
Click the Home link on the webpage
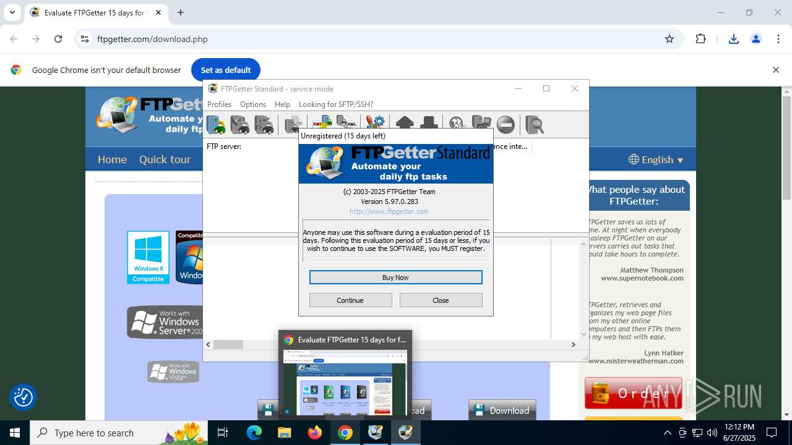click(112, 159)
